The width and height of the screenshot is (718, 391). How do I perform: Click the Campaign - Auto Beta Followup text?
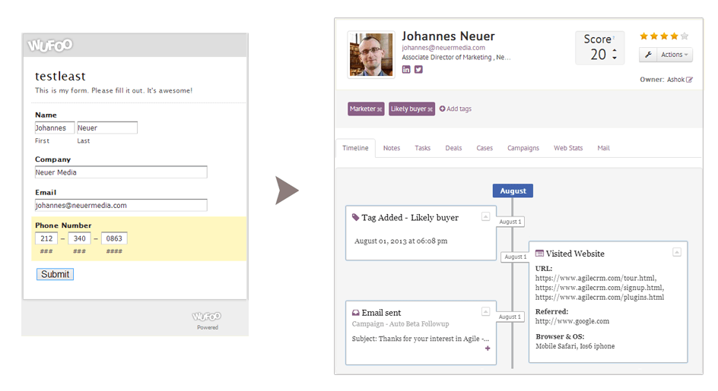point(400,323)
